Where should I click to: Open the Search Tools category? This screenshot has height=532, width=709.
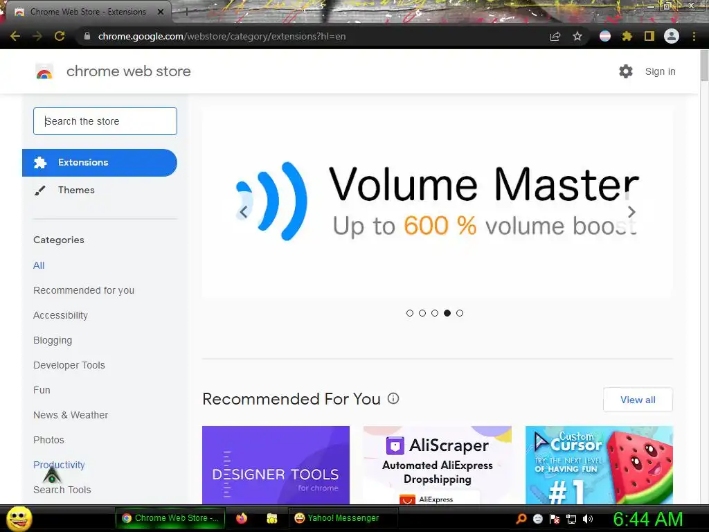click(62, 490)
